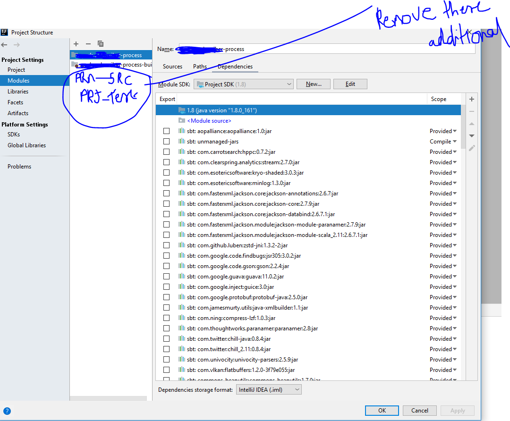Click the Export column header

[x=167, y=99]
